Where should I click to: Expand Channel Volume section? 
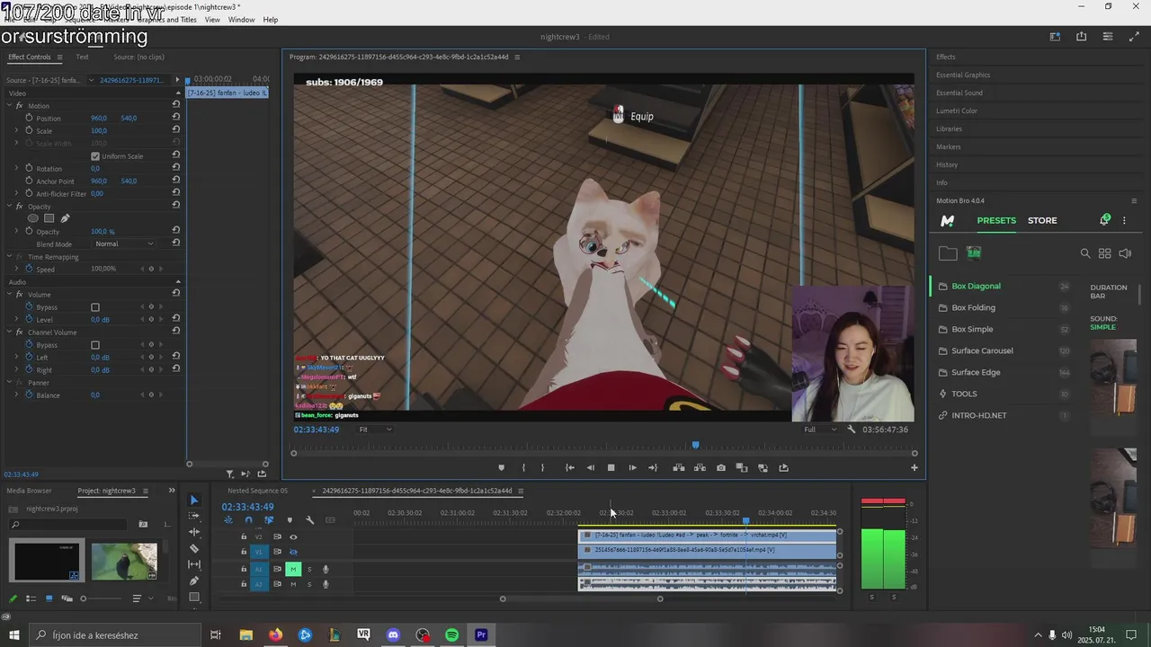pyautogui.click(x=9, y=332)
